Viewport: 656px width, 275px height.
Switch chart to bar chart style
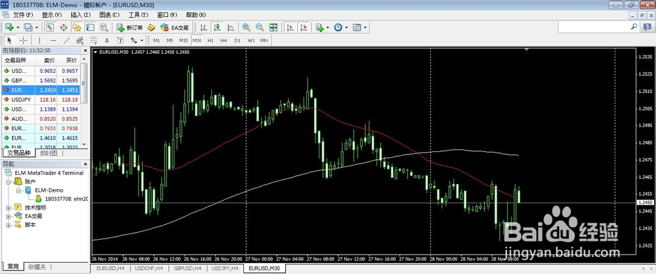(x=203, y=27)
